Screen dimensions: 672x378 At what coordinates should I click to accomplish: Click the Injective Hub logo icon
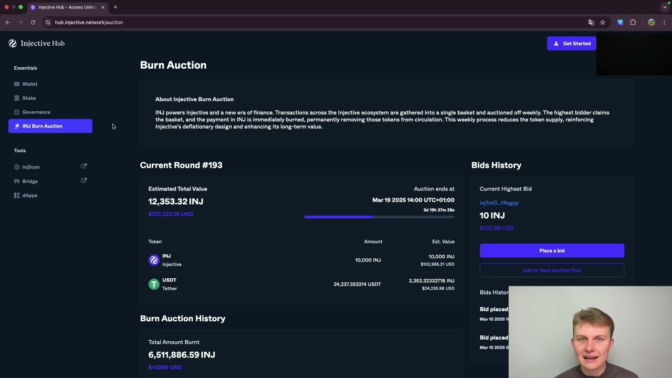(x=13, y=44)
